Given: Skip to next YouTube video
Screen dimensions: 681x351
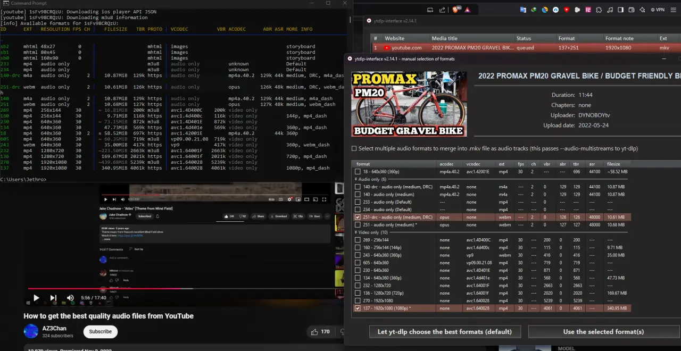Looking at the screenshot, I should tap(53, 298).
